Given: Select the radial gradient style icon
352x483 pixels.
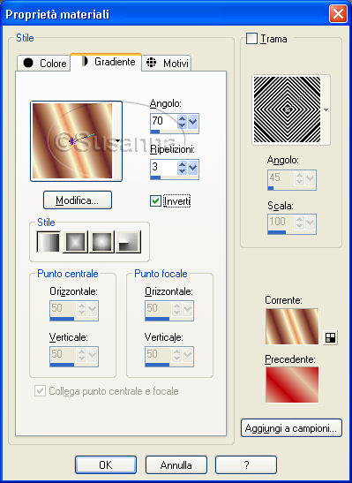Looking at the screenshot, I should click(128, 242).
